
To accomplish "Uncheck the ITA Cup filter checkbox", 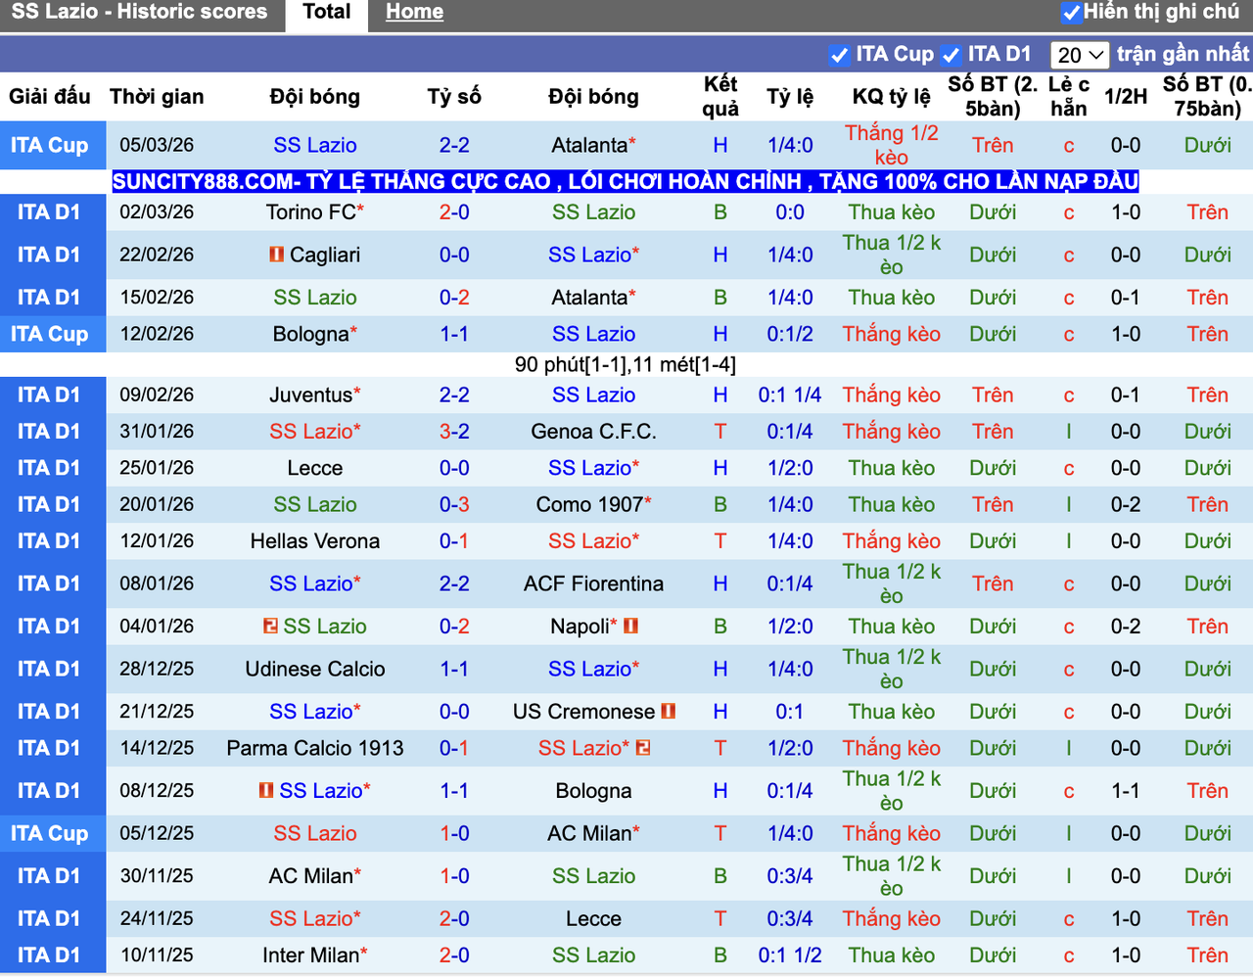I will [x=839, y=55].
